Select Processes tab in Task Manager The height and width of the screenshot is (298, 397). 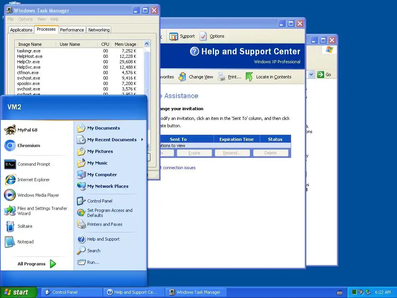(46, 29)
